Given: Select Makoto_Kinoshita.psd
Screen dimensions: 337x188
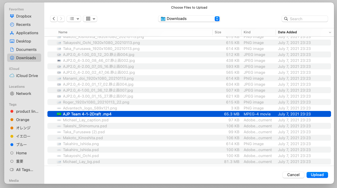Looking at the screenshot, I should [x=189, y=138].
